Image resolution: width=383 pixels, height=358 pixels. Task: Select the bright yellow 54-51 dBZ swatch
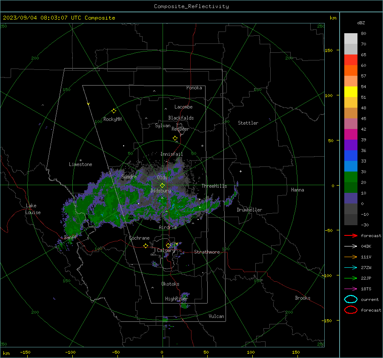[351, 92]
